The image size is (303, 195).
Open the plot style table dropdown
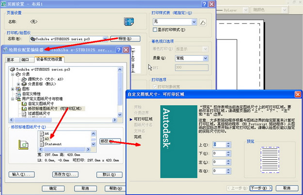coord(194,22)
